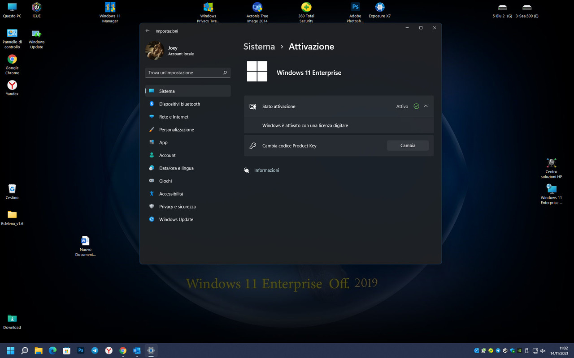
Task: Click the Cambia product key button
Action: tap(408, 145)
